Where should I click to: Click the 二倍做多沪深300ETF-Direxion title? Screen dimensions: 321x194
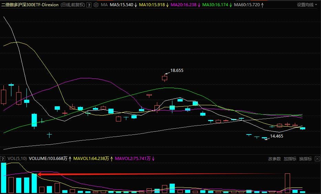pos(30,5)
